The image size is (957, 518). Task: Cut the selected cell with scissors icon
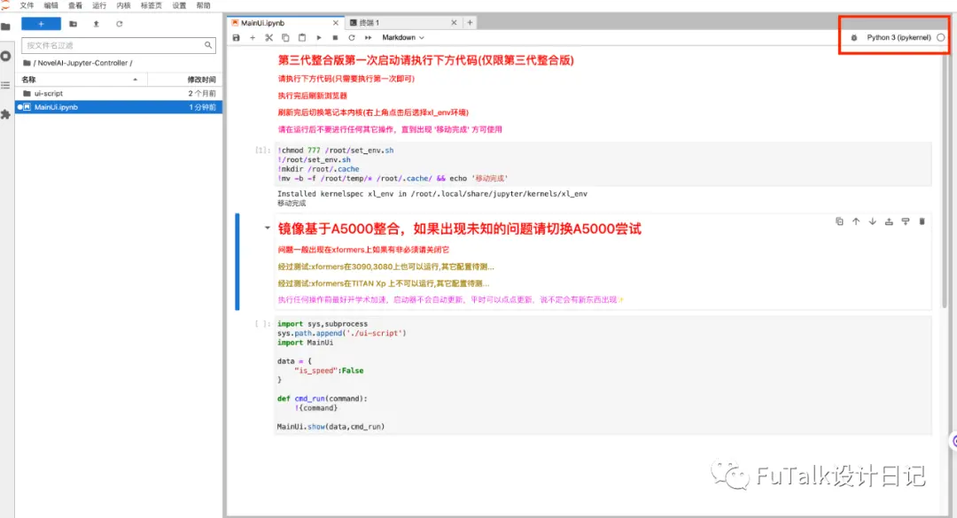pyautogui.click(x=269, y=38)
